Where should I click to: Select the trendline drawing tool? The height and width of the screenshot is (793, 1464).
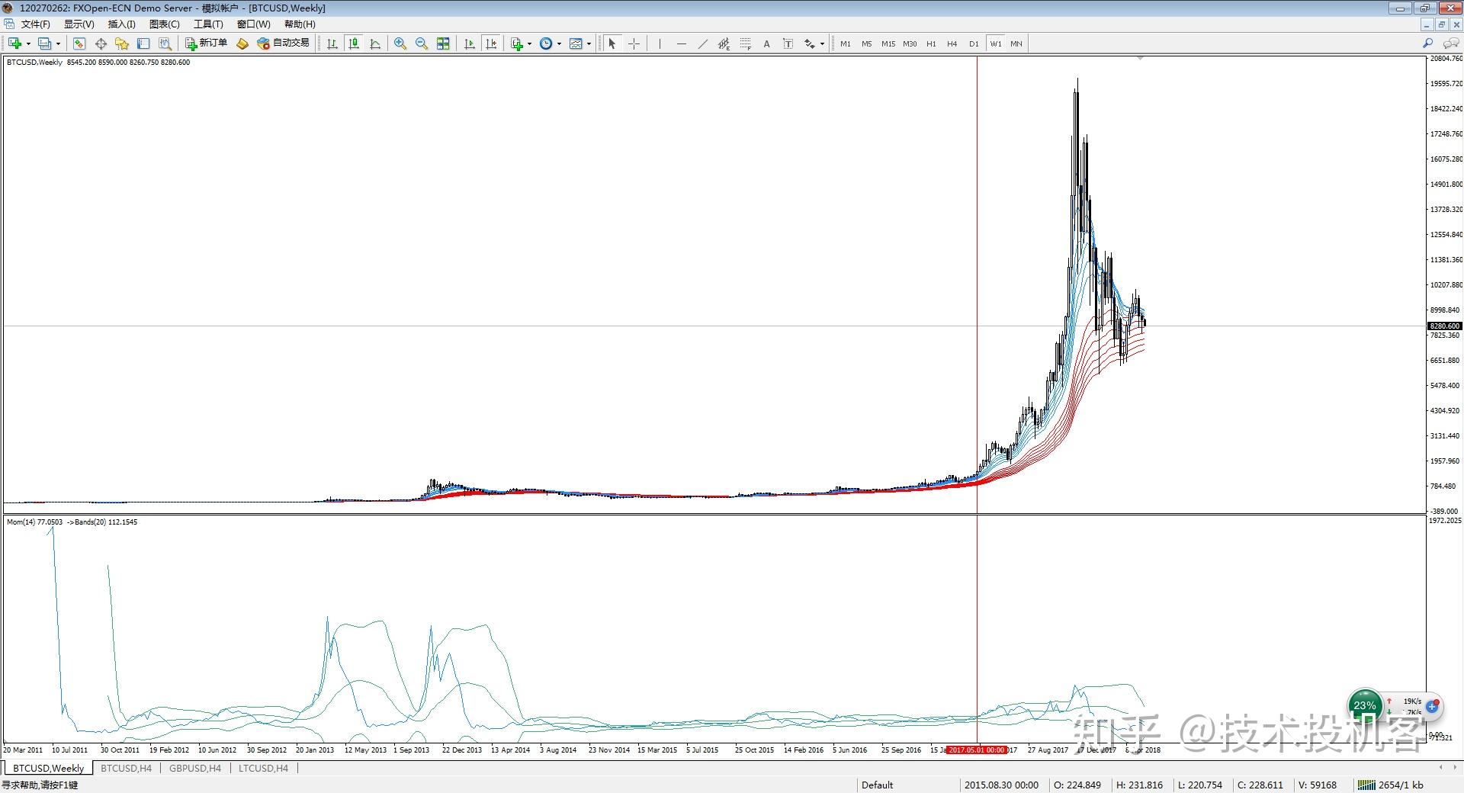point(702,43)
